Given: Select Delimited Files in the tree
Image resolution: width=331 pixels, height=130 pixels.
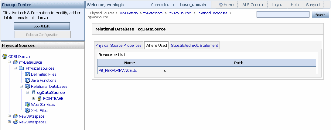Looking at the screenshot, I should 44,75.
